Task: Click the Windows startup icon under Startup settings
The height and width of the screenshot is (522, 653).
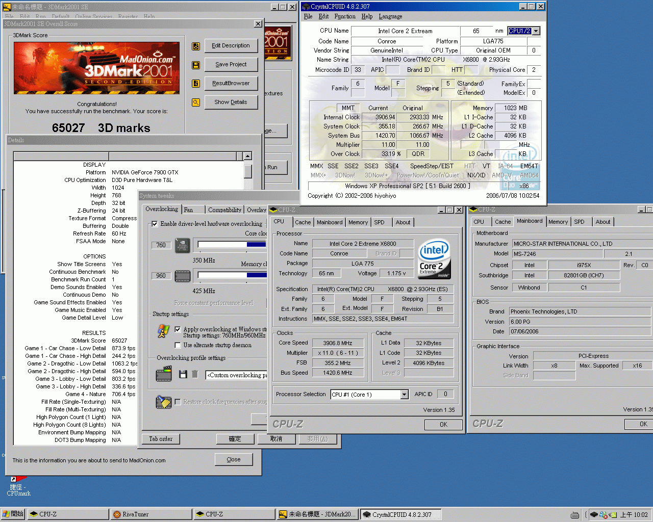Action: point(163,331)
